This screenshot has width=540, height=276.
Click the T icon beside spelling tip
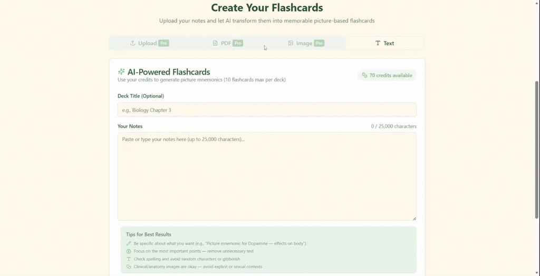(x=129, y=259)
